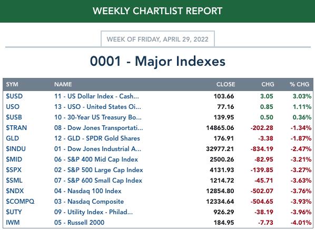Open S&P 500 Large Cap Index chart
Image resolution: width=315 pixels, height=230 pixels.
(x=99, y=170)
